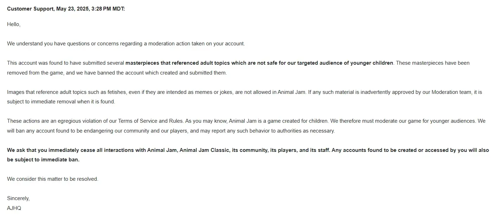Click the "AJHQ" signature
This screenshot has width=499, height=218.
coord(14,208)
